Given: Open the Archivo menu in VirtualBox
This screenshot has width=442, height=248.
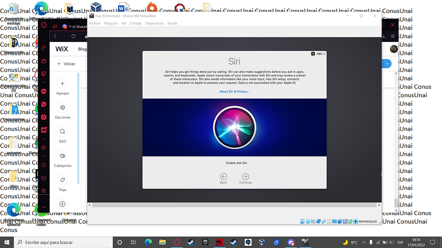Looking at the screenshot, I should coord(95,23).
